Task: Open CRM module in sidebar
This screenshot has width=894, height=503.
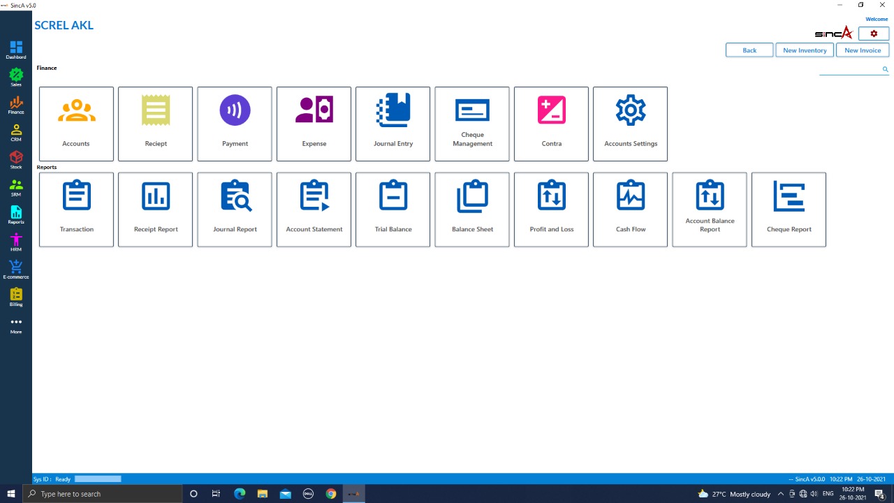Action: coord(16,132)
